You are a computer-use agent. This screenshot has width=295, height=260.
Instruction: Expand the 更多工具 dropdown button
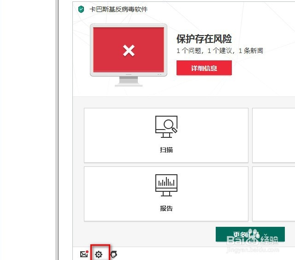click(250, 234)
